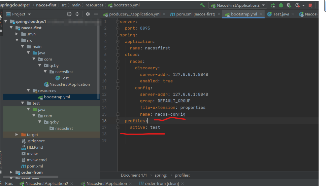The height and width of the screenshot is (186, 326).
Task: Close the producer application.yml tab
Action: 164,14
